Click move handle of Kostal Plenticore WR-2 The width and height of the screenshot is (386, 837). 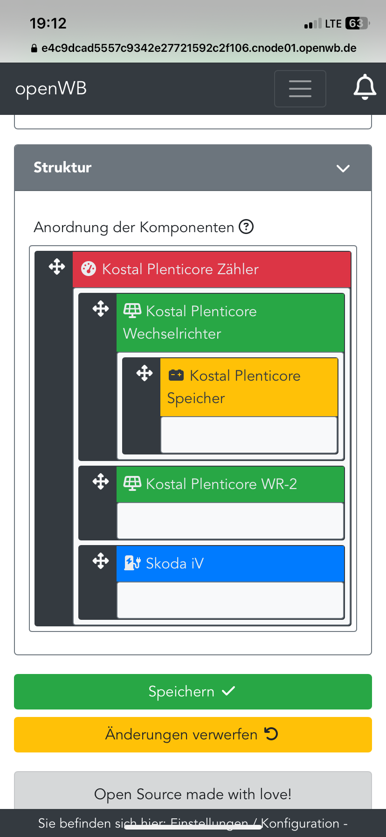(101, 482)
